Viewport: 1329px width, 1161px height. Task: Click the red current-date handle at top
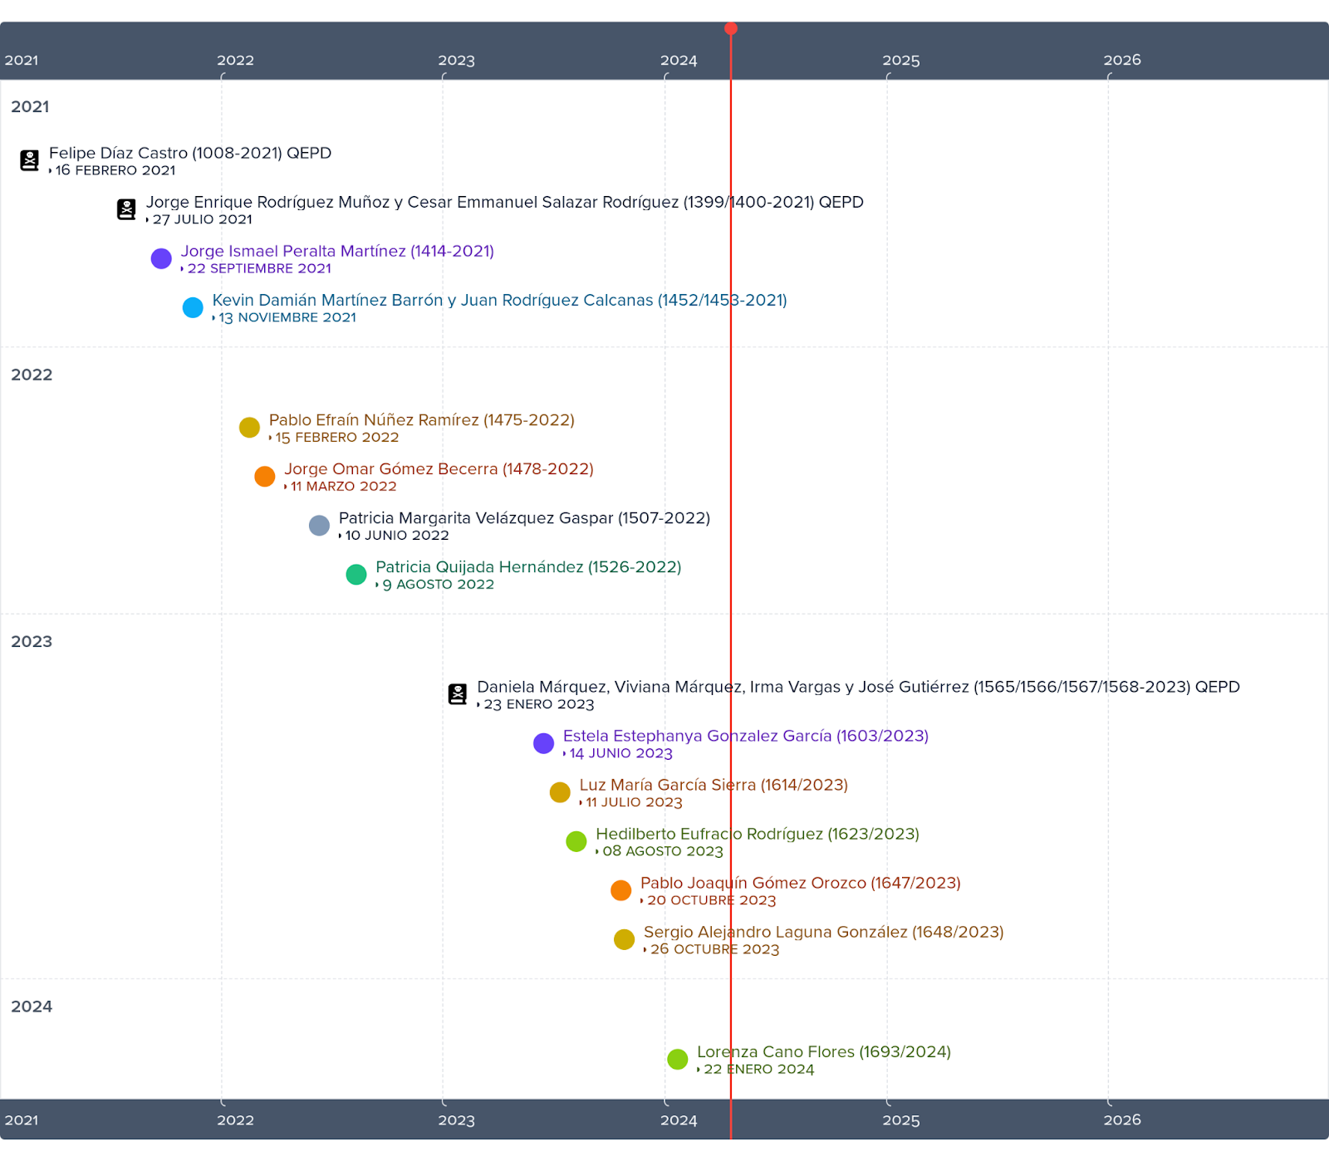point(731,29)
